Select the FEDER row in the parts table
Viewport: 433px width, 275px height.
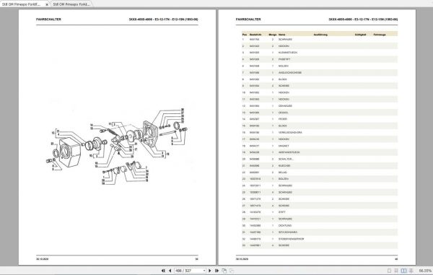pos(320,119)
